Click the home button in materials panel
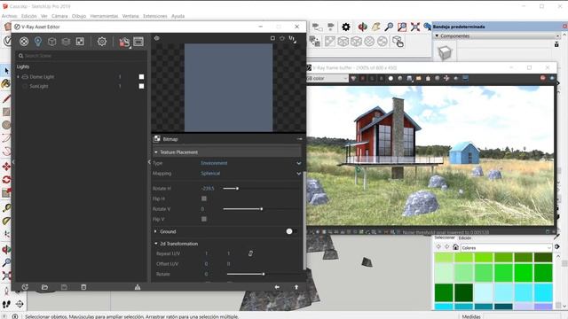This screenshot has height=319, width=568. point(455,247)
